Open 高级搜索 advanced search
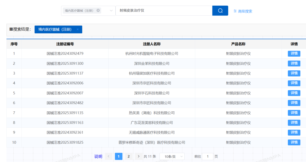This screenshot has height=162, width=306. click(x=243, y=11)
